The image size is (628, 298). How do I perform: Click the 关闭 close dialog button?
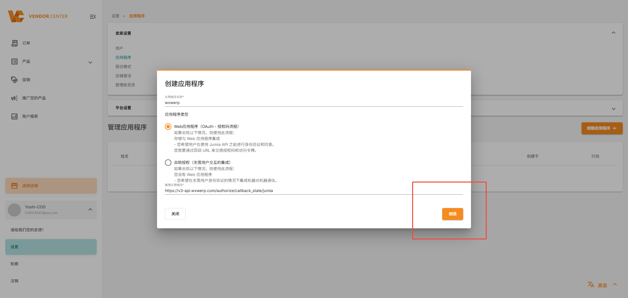click(175, 214)
